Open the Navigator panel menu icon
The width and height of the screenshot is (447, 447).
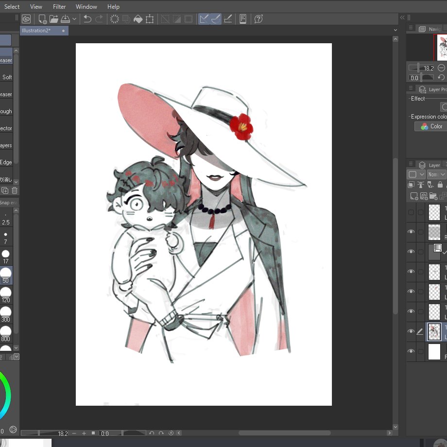(x=411, y=28)
